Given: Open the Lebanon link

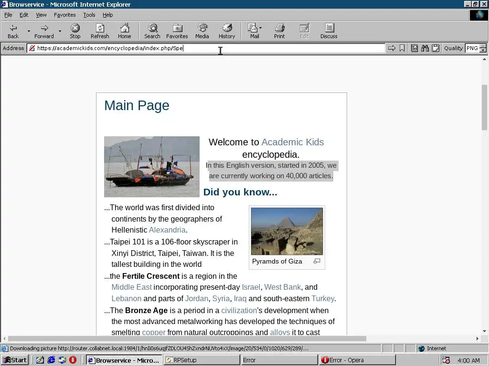Looking at the screenshot, I should tap(126, 298).
